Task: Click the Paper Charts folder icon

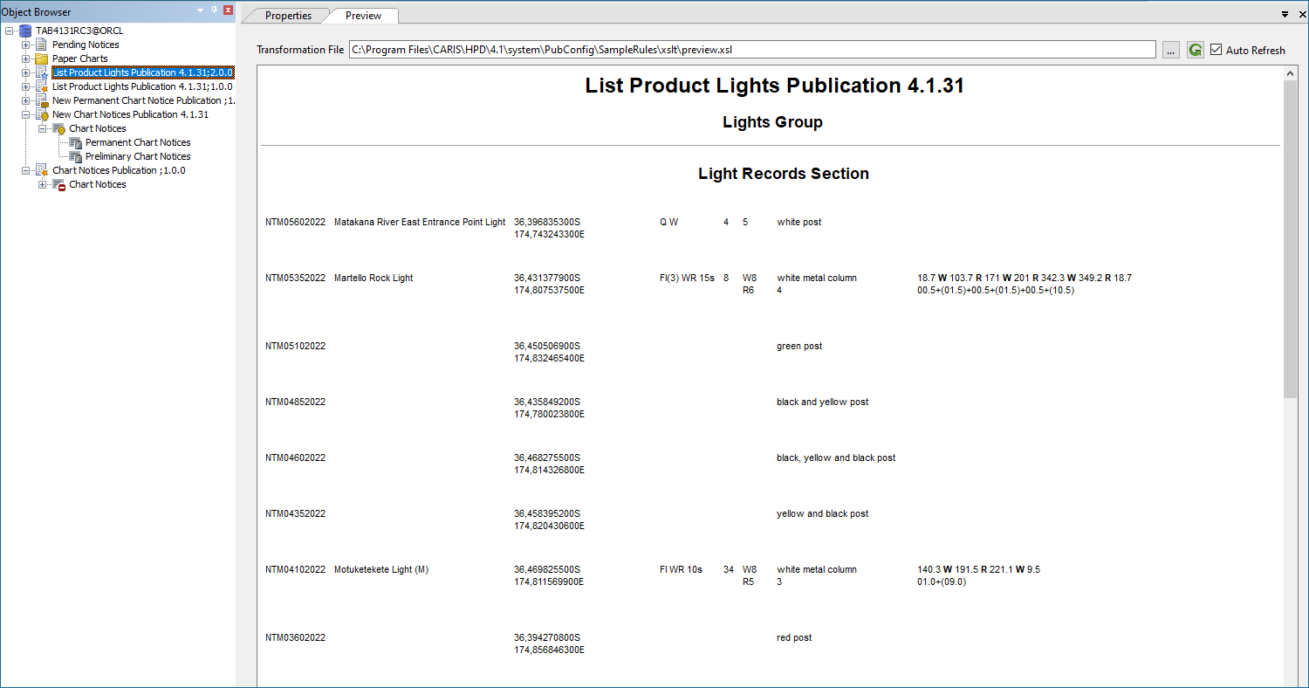Action: pyautogui.click(x=41, y=58)
